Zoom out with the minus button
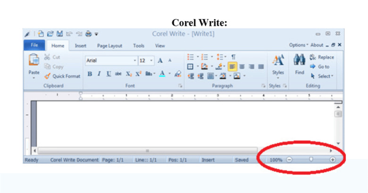368x193 pixels. [x=289, y=160]
